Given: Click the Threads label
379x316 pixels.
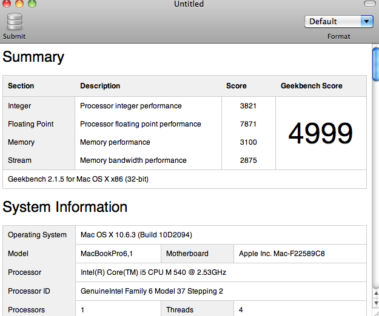Looking at the screenshot, I should (x=179, y=310).
